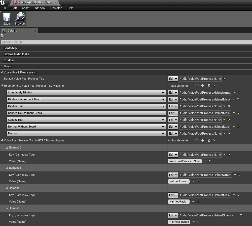Viewport: 252px width, 226px height.
Task: Edit tag for Normal head style
Action: point(173,134)
